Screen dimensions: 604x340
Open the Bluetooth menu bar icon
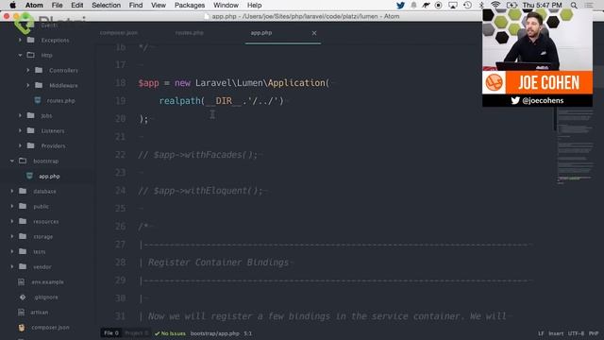(481, 5)
